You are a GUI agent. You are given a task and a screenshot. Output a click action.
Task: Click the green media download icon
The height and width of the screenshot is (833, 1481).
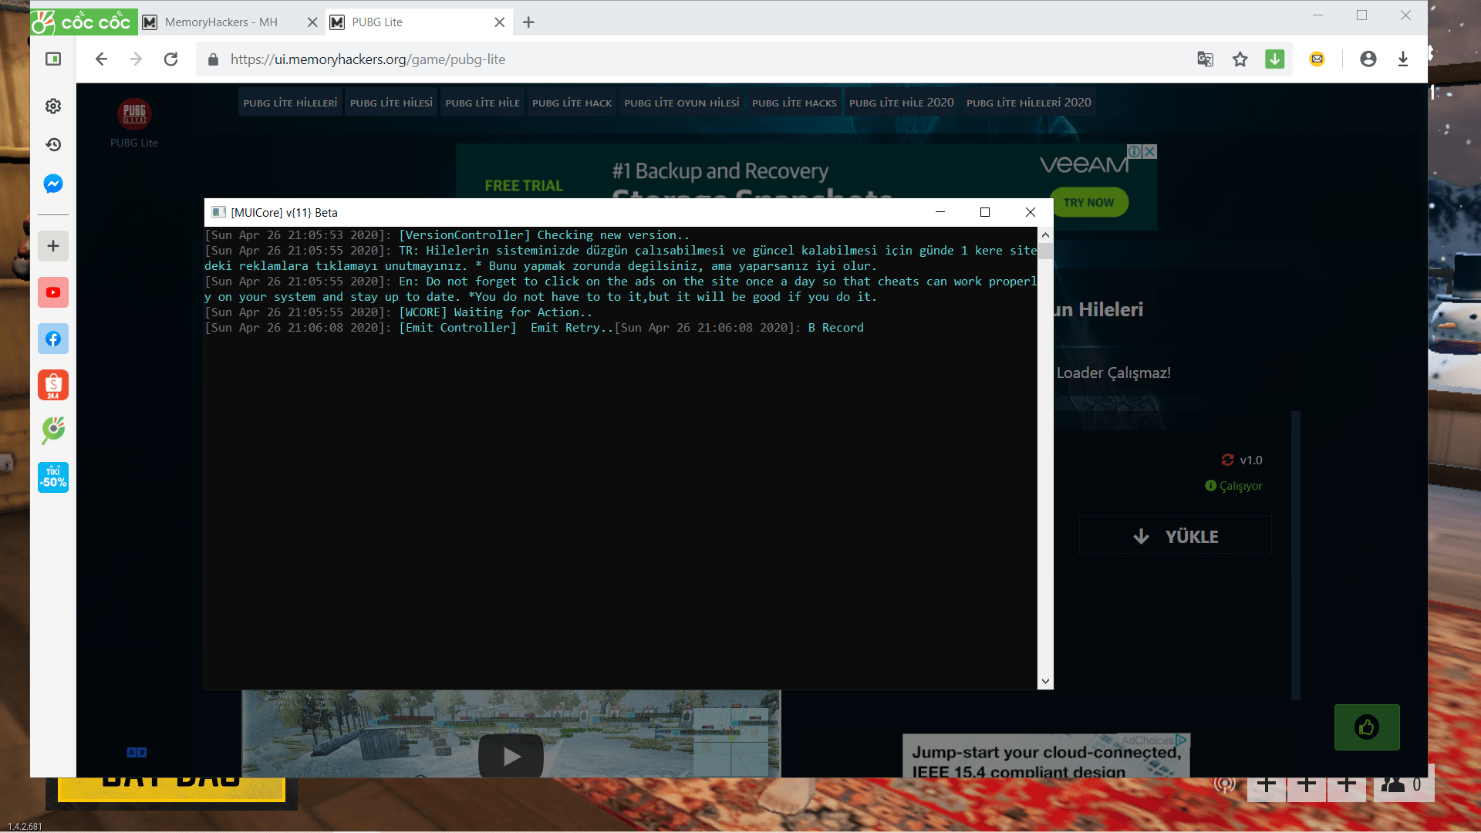pos(1274,59)
